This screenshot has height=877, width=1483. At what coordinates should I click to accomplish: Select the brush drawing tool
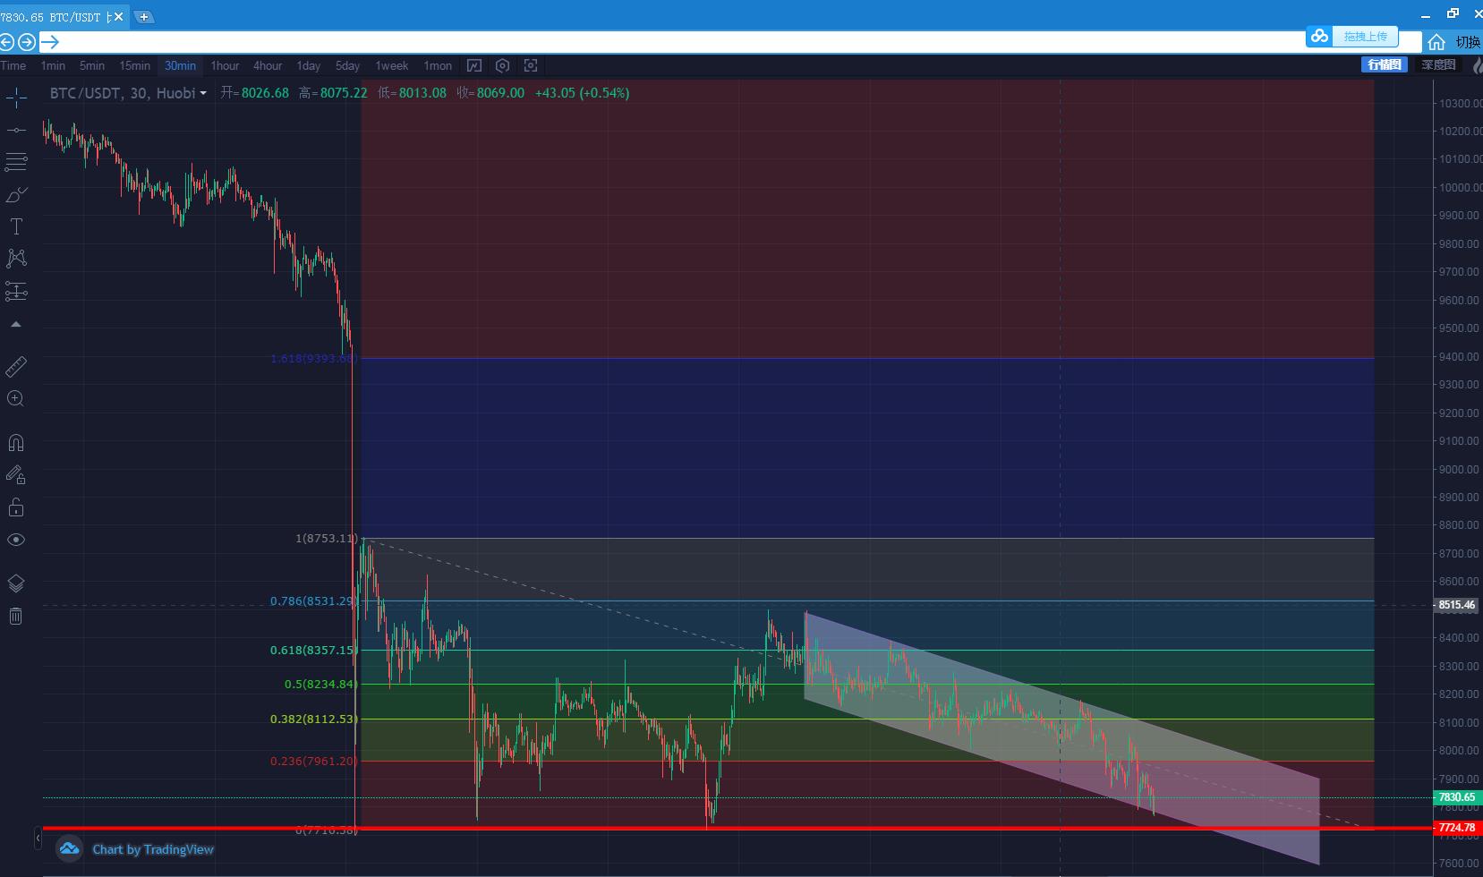16,194
